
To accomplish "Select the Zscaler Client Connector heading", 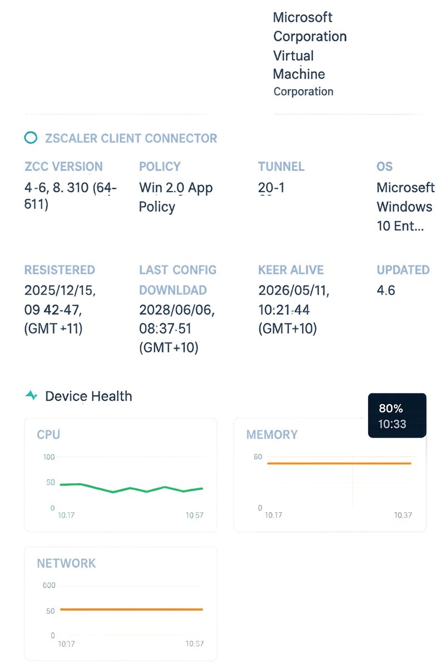I will coord(131,139).
